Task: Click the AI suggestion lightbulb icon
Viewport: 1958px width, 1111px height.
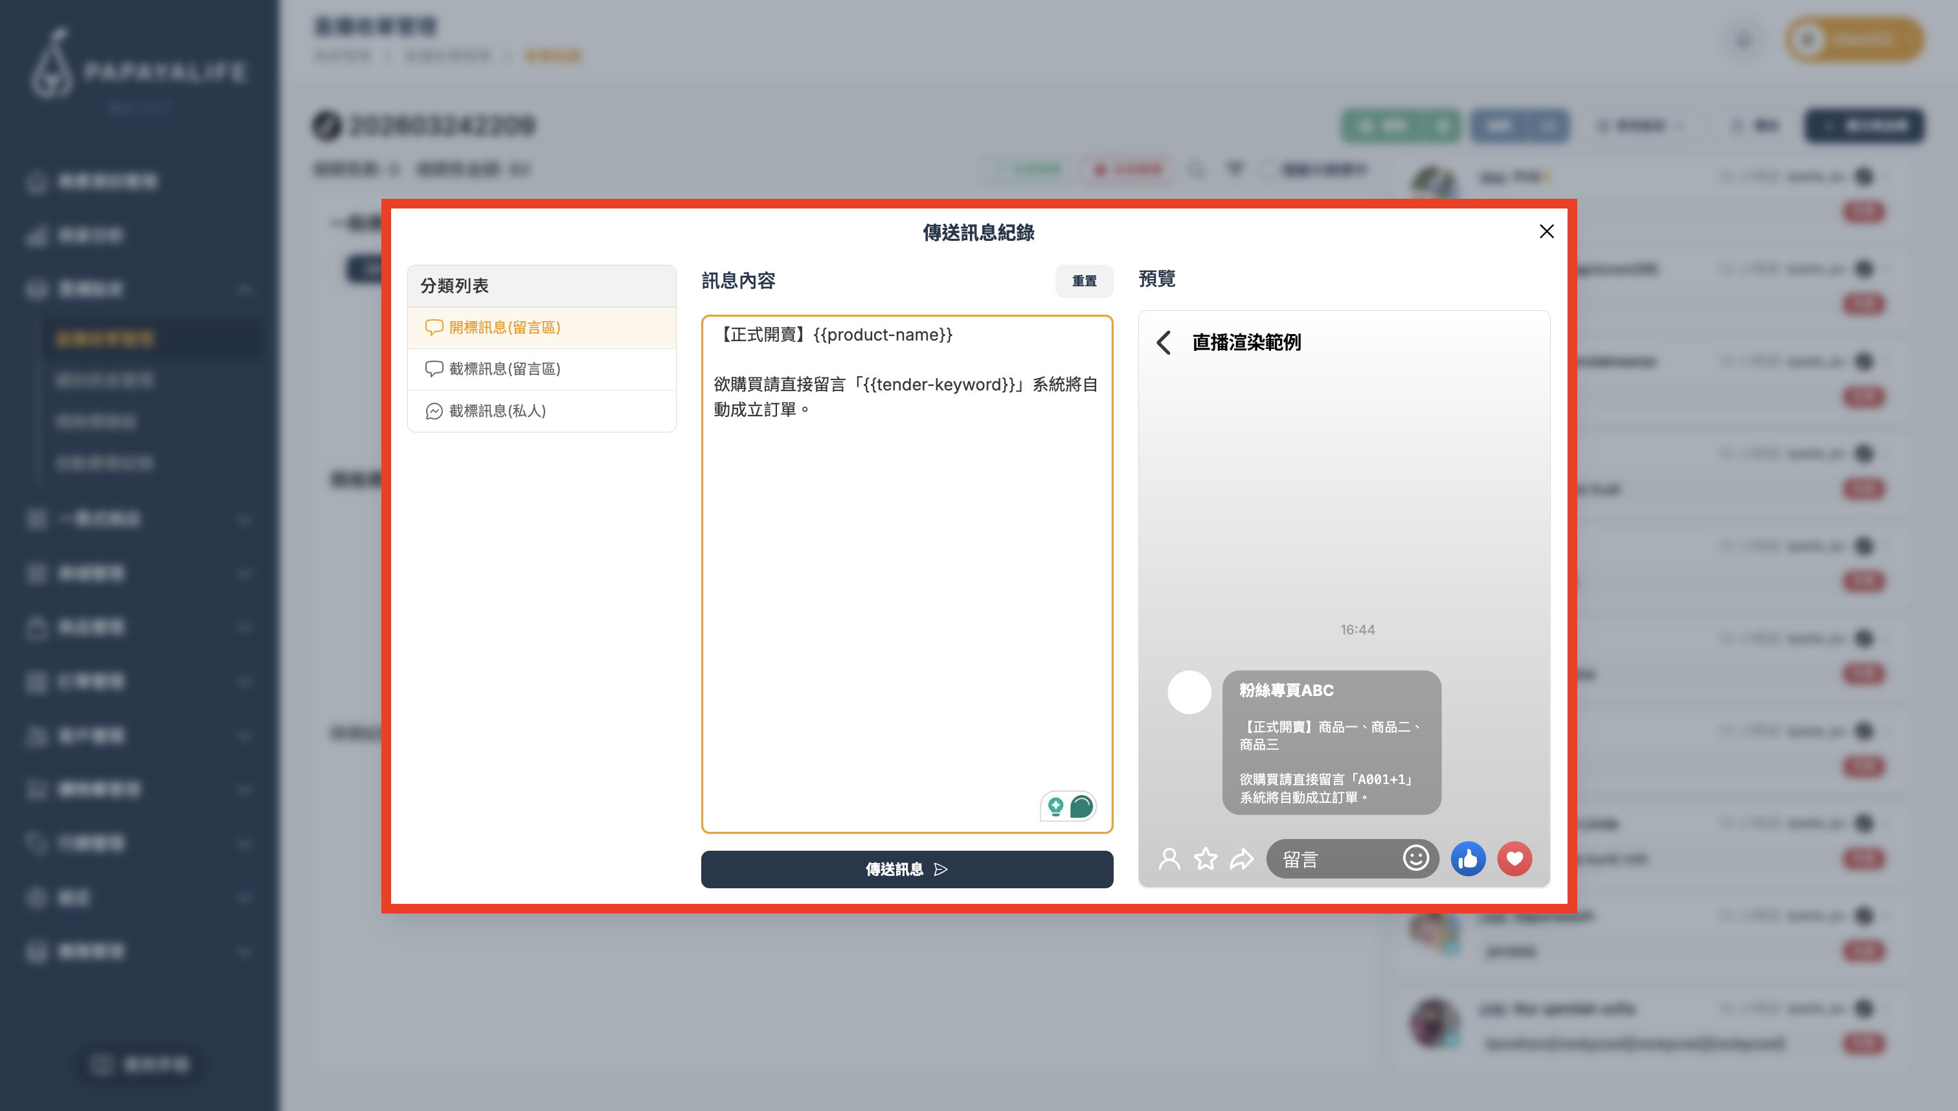Action: pyautogui.click(x=1055, y=806)
